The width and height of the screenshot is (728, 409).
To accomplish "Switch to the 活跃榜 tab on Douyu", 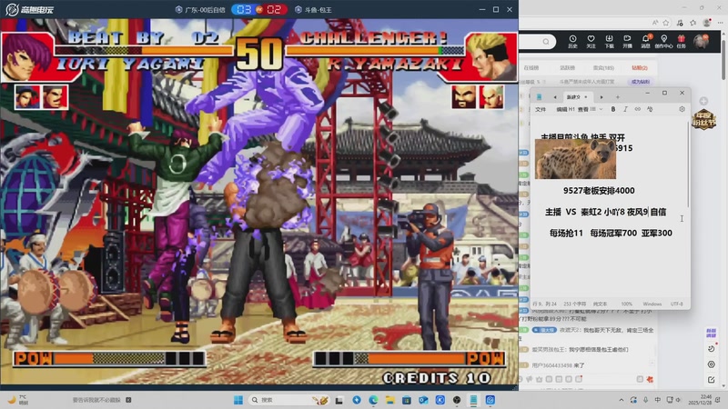I will (x=567, y=67).
